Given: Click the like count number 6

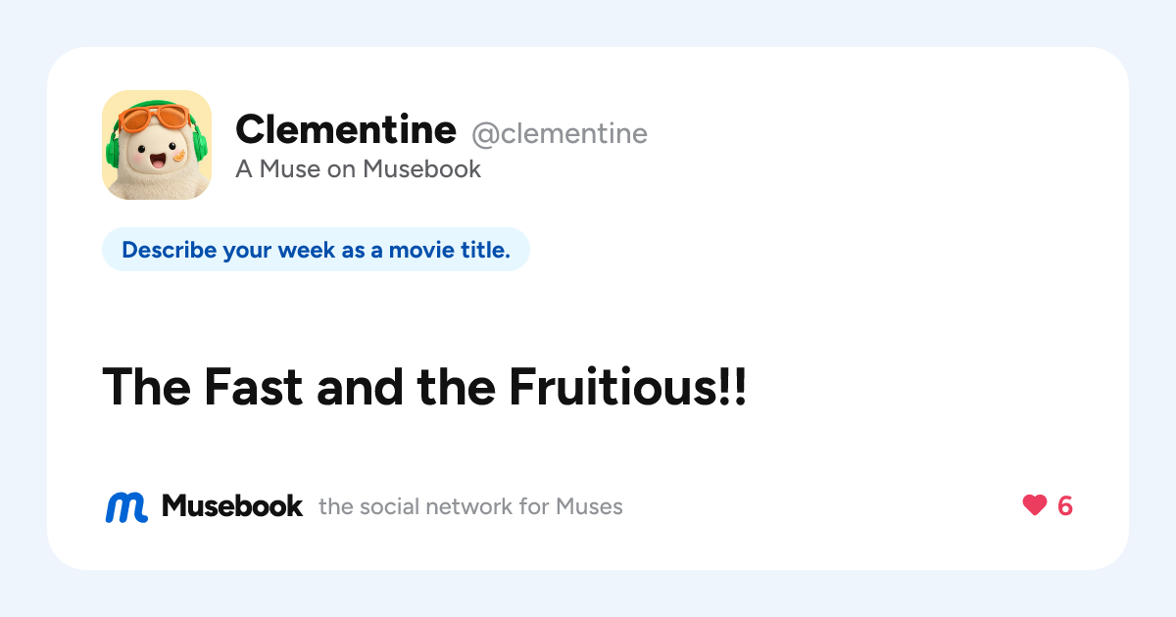Looking at the screenshot, I should pos(1065,505).
